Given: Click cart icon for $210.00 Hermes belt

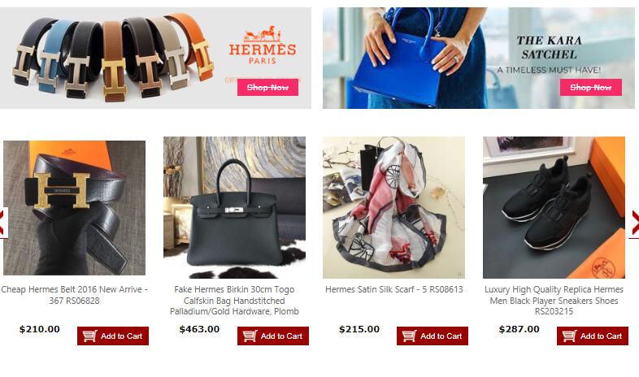Looking at the screenshot, I should point(89,336).
